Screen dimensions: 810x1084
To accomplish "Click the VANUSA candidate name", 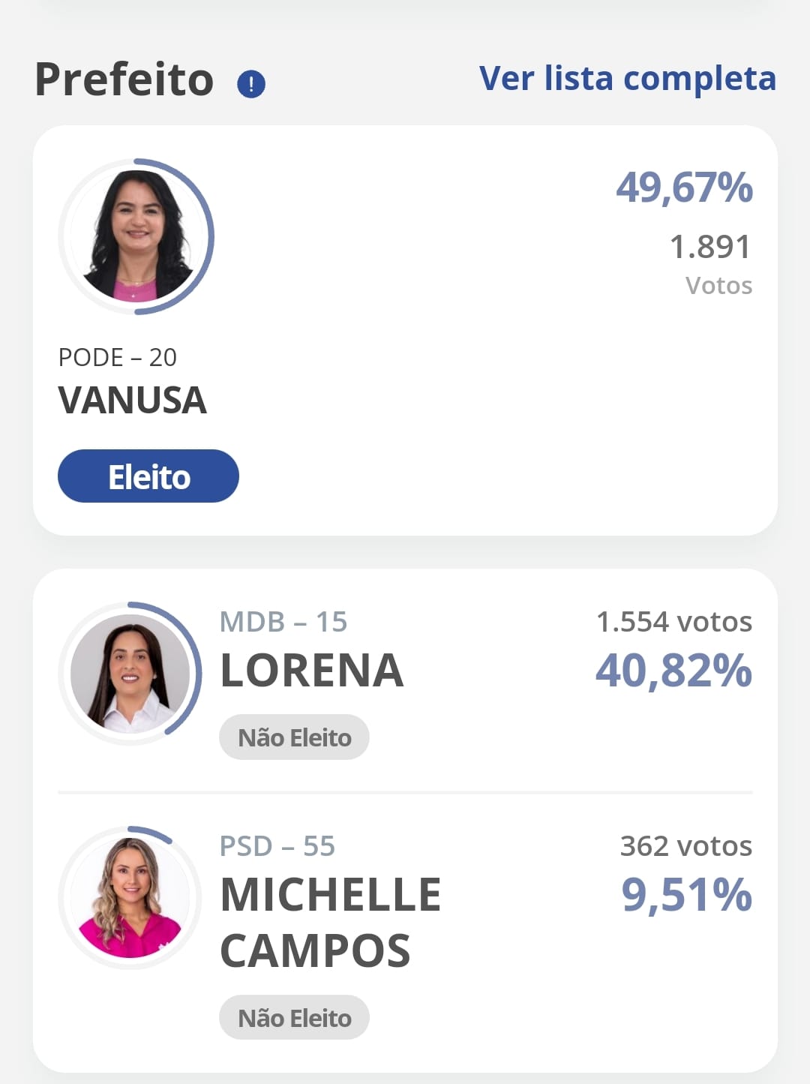I will click(x=132, y=400).
